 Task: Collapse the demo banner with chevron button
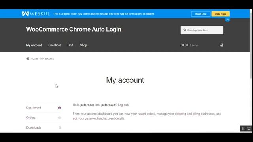coord(228,20)
